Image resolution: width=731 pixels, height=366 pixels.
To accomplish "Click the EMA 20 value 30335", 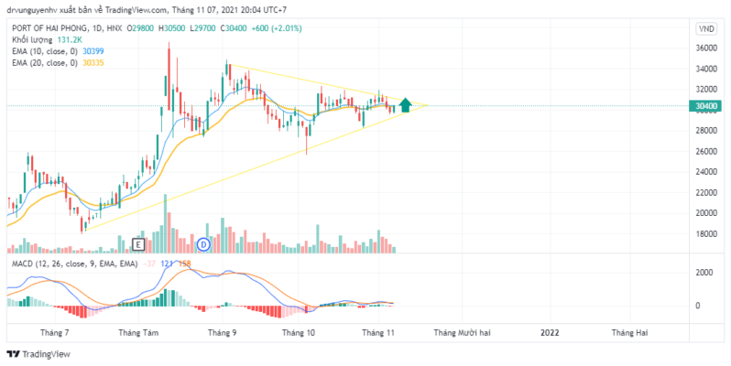I will pos(93,62).
